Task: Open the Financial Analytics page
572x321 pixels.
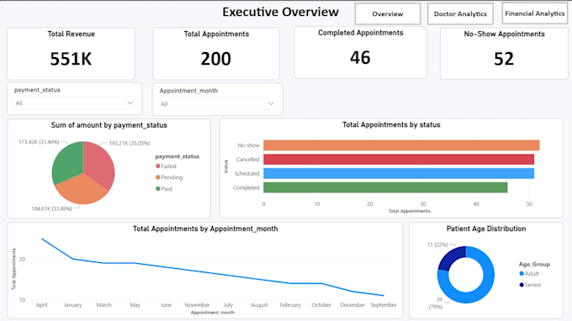Action: pyautogui.click(x=534, y=13)
